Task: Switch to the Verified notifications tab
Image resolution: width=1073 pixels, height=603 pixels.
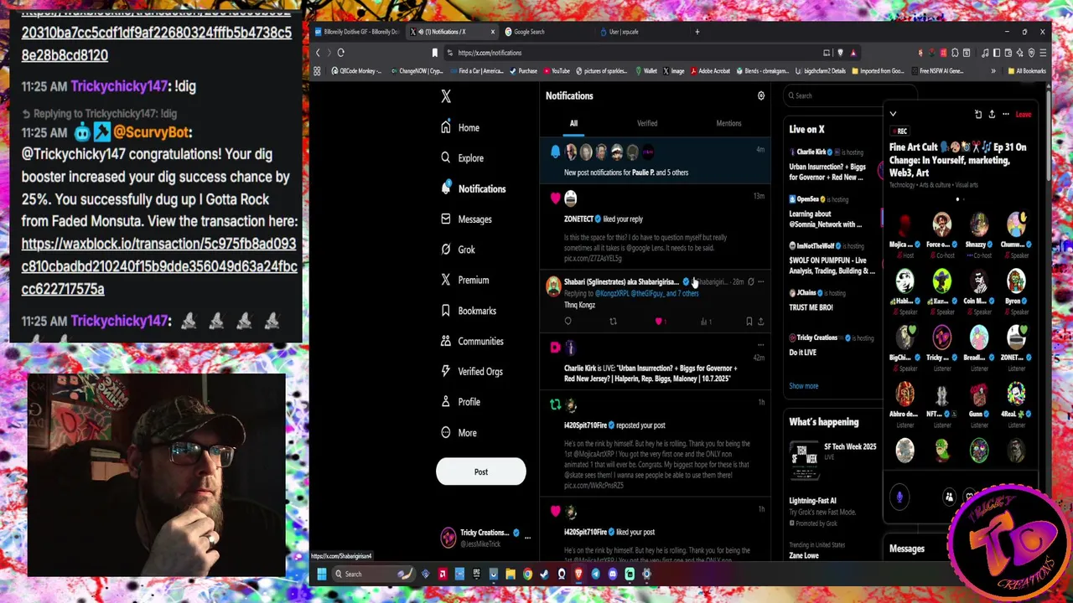Action: tap(647, 123)
